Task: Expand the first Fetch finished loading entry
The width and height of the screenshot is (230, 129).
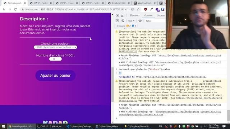Action: point(120,56)
